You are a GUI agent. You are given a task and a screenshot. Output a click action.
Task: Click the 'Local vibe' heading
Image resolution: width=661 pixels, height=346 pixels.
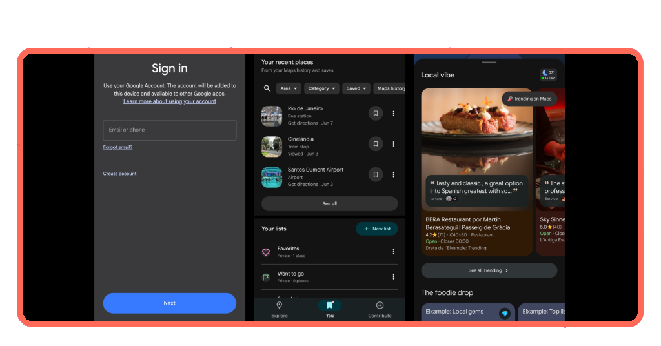pos(438,75)
